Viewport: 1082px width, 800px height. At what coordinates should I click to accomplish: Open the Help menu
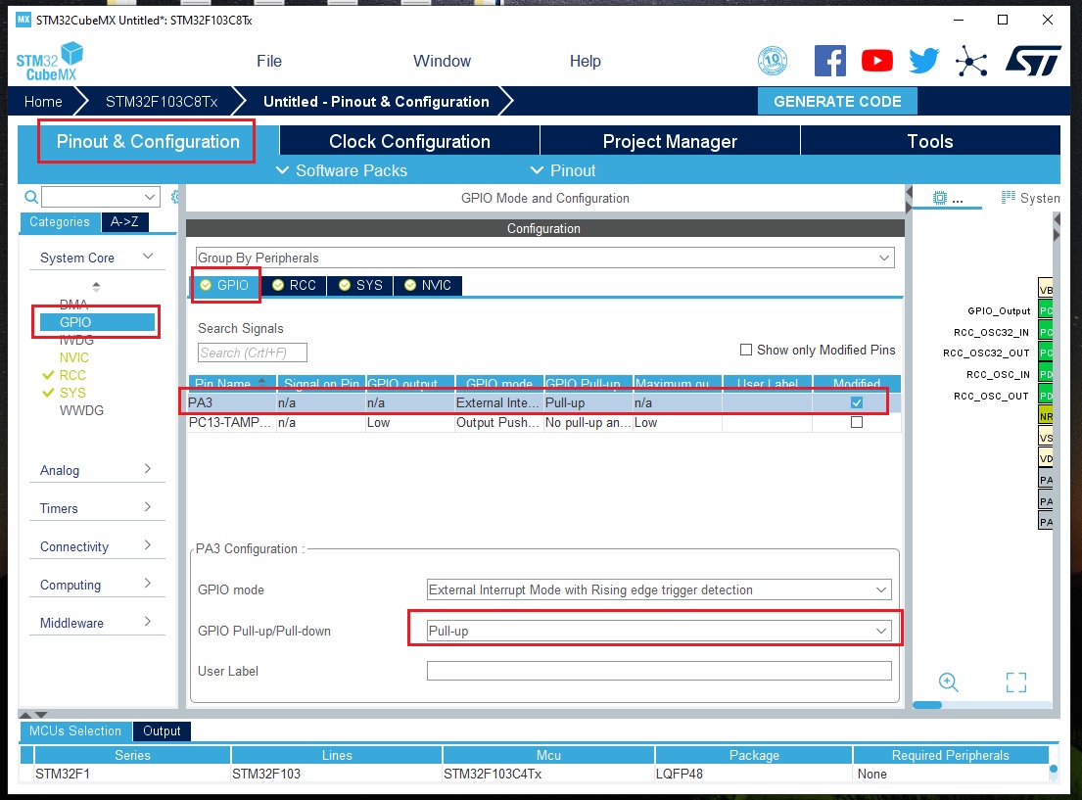pos(586,61)
